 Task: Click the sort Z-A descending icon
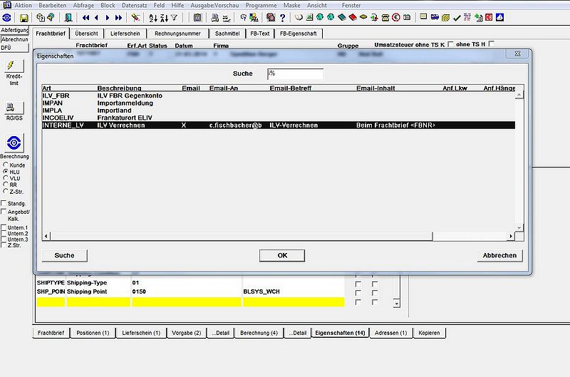(x=164, y=17)
